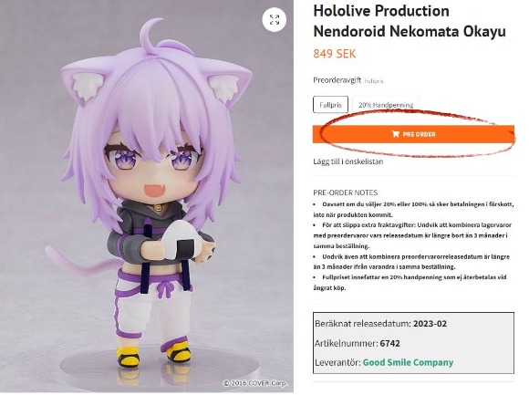The image size is (529, 395).
Task: Add item via Lägg till i önskelistan
Action: pyautogui.click(x=348, y=161)
